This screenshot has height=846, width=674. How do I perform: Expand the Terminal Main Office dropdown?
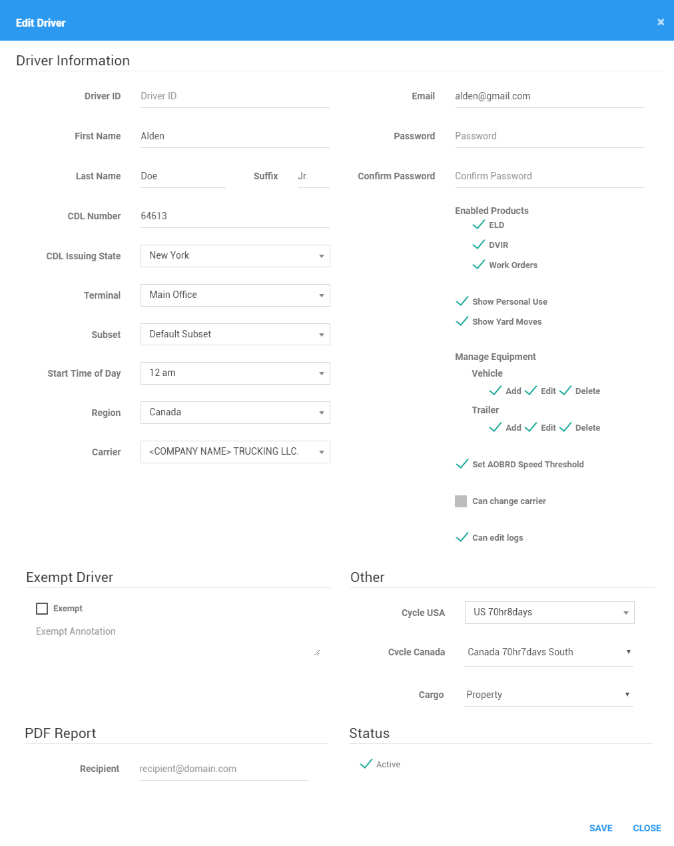pos(235,295)
